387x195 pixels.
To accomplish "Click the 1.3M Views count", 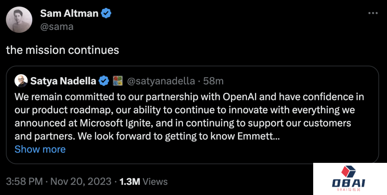I will [143, 181].
